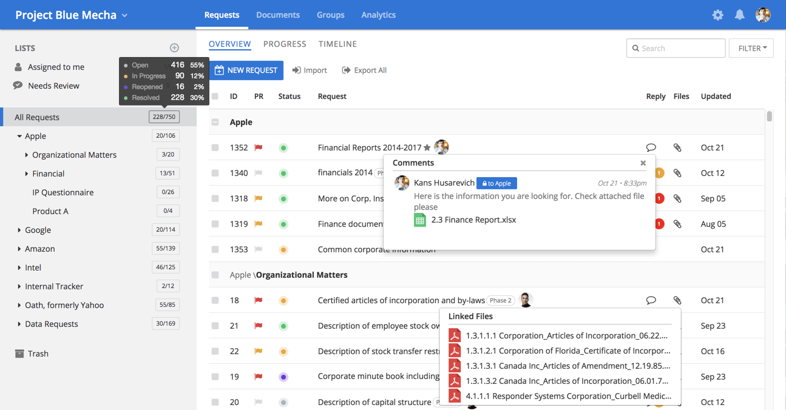
Task: Click the paperclip attachment icon on request 18
Action: (x=677, y=300)
